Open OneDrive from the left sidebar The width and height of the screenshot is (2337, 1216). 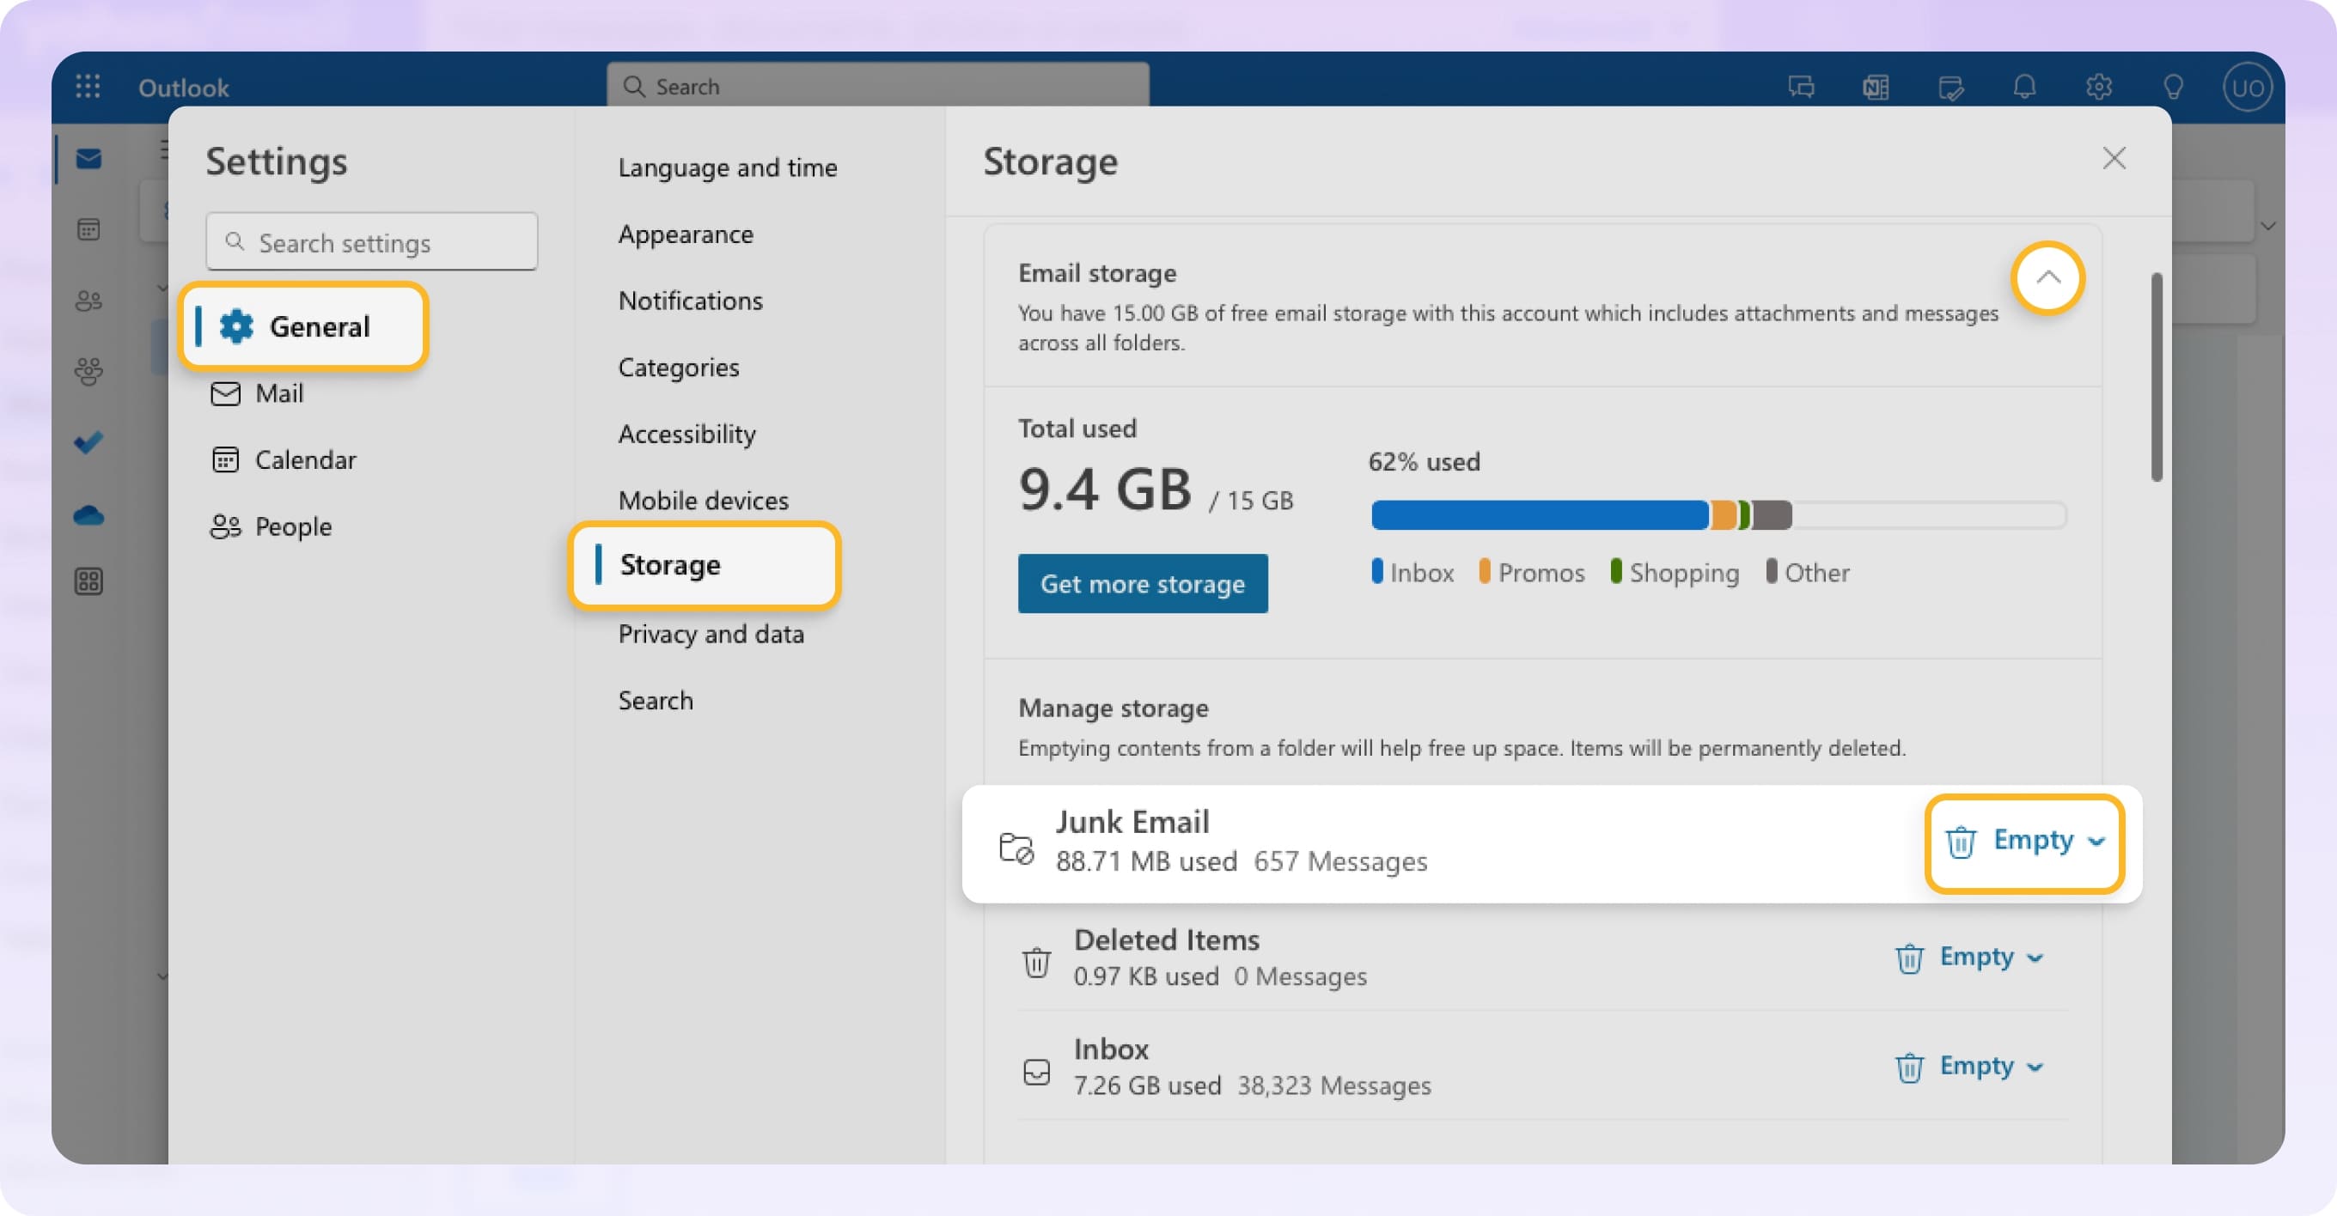click(x=88, y=515)
